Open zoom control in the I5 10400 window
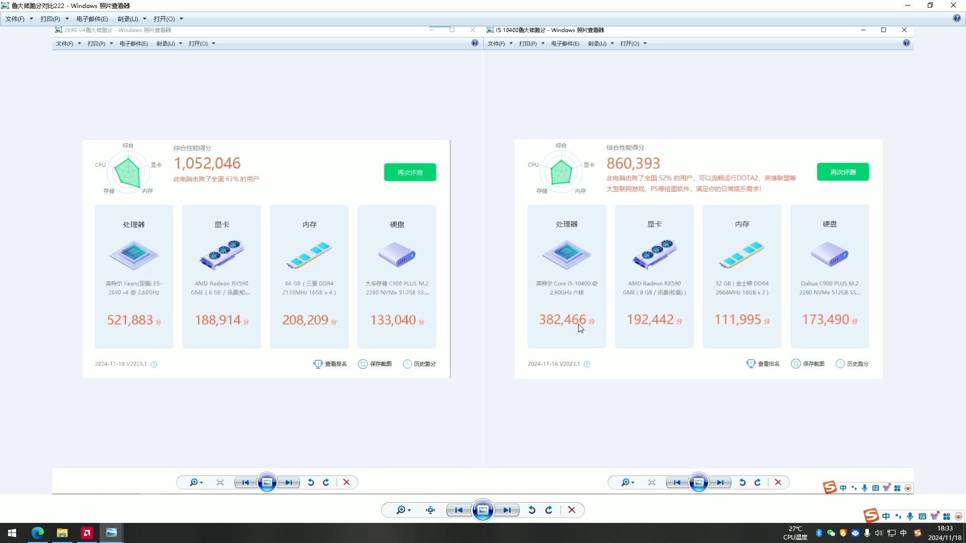 pyautogui.click(x=627, y=483)
